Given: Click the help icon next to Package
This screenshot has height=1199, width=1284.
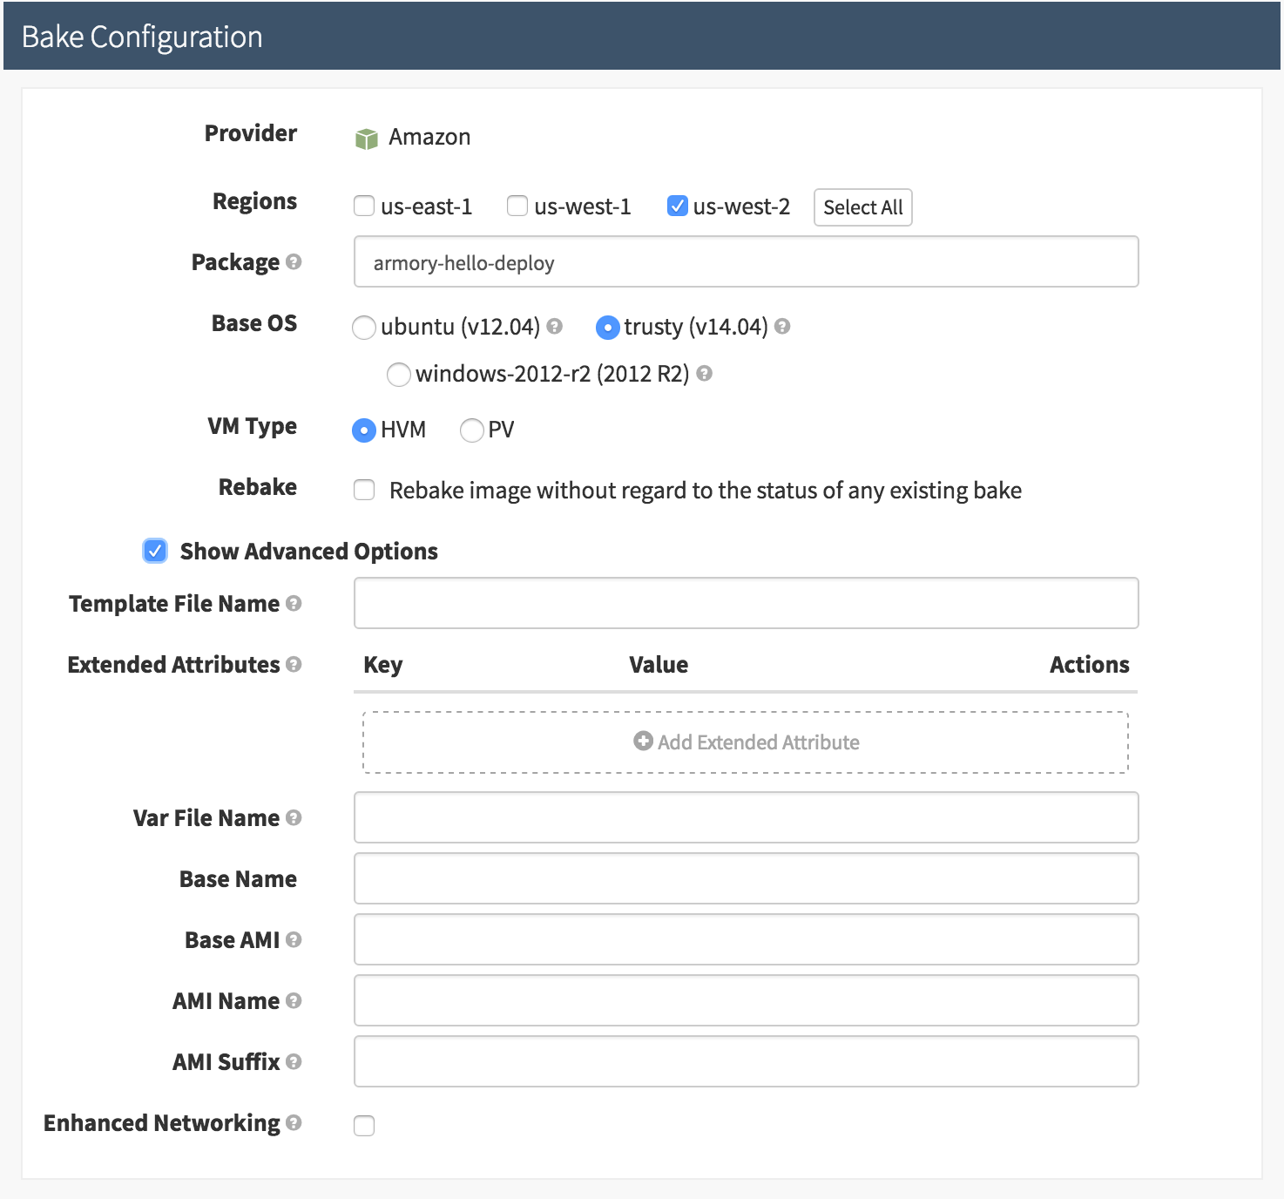Looking at the screenshot, I should tap(294, 261).
